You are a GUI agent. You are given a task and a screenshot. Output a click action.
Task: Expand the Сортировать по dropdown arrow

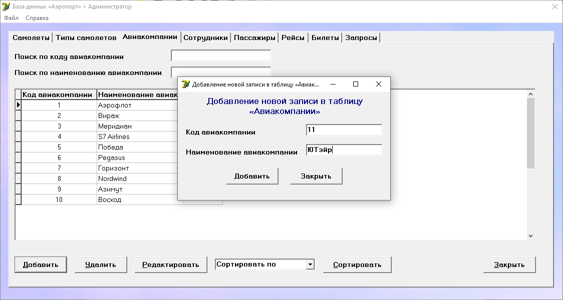310,265
